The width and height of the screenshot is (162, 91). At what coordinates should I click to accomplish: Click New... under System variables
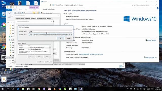pyautogui.click(x=31, y=57)
